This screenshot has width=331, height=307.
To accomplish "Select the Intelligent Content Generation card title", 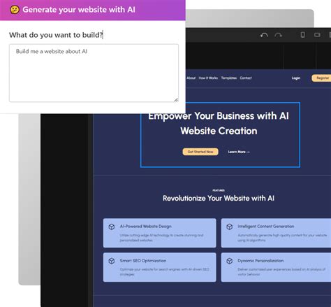I will tap(266, 227).
